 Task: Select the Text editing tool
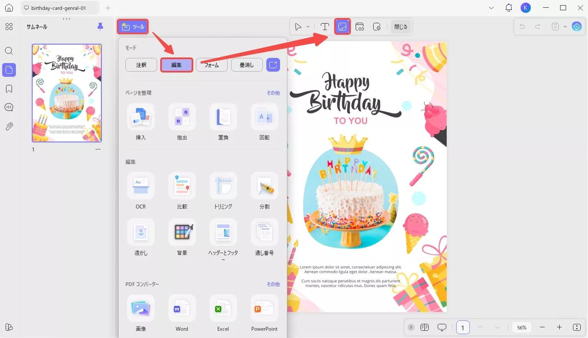pyautogui.click(x=325, y=26)
